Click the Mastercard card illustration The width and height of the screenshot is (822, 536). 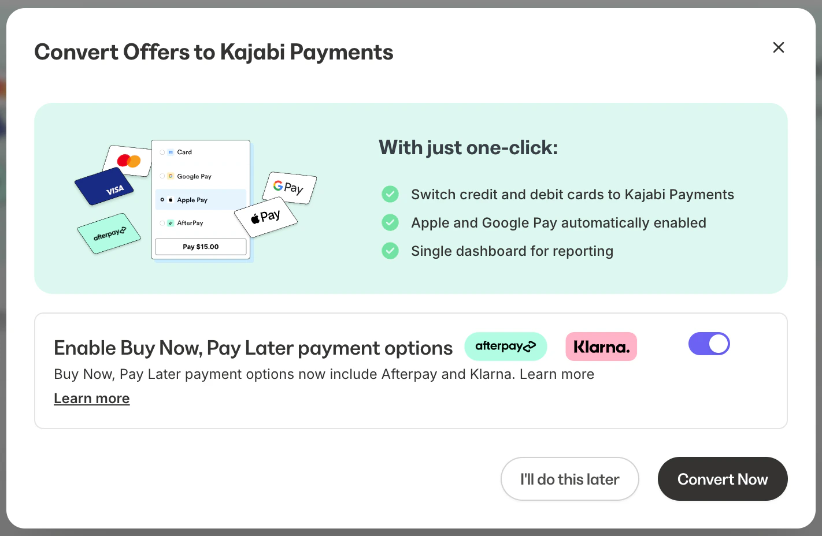pyautogui.click(x=128, y=160)
